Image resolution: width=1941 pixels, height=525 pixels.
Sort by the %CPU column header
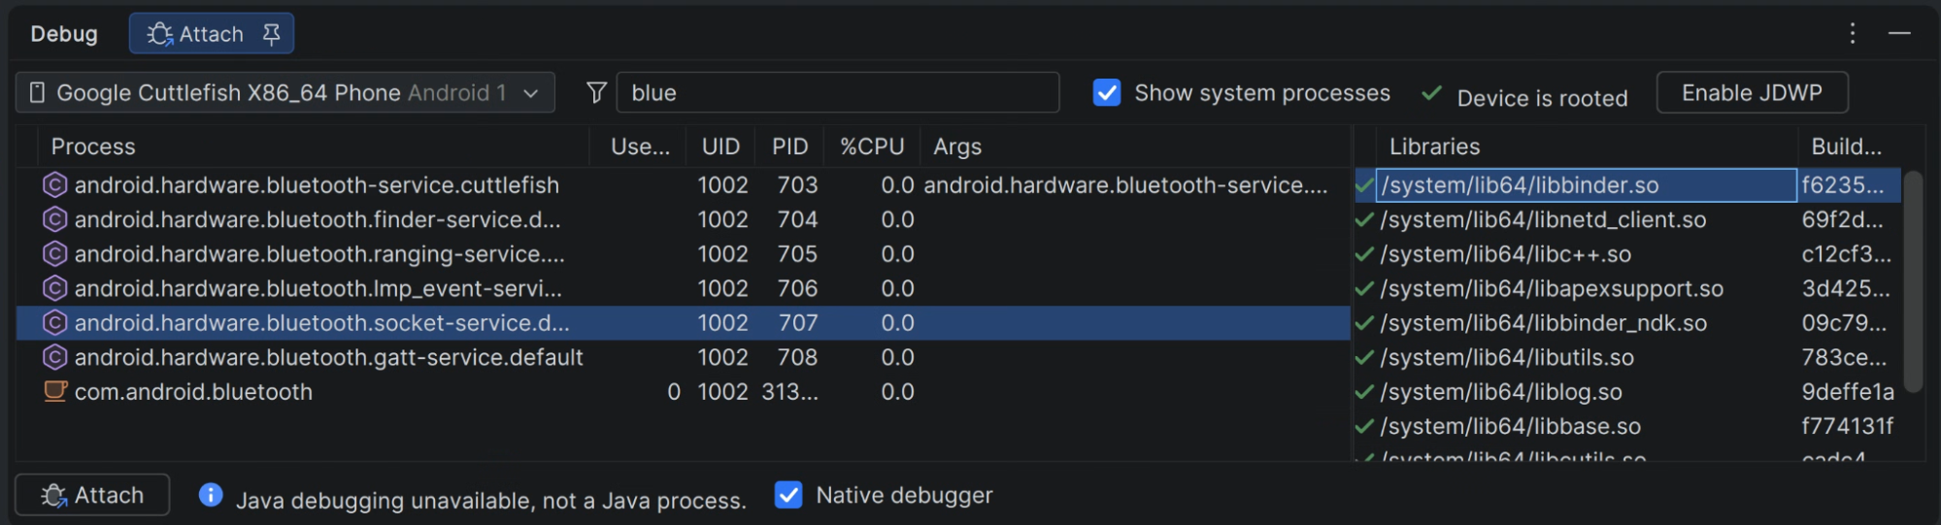tap(872, 147)
